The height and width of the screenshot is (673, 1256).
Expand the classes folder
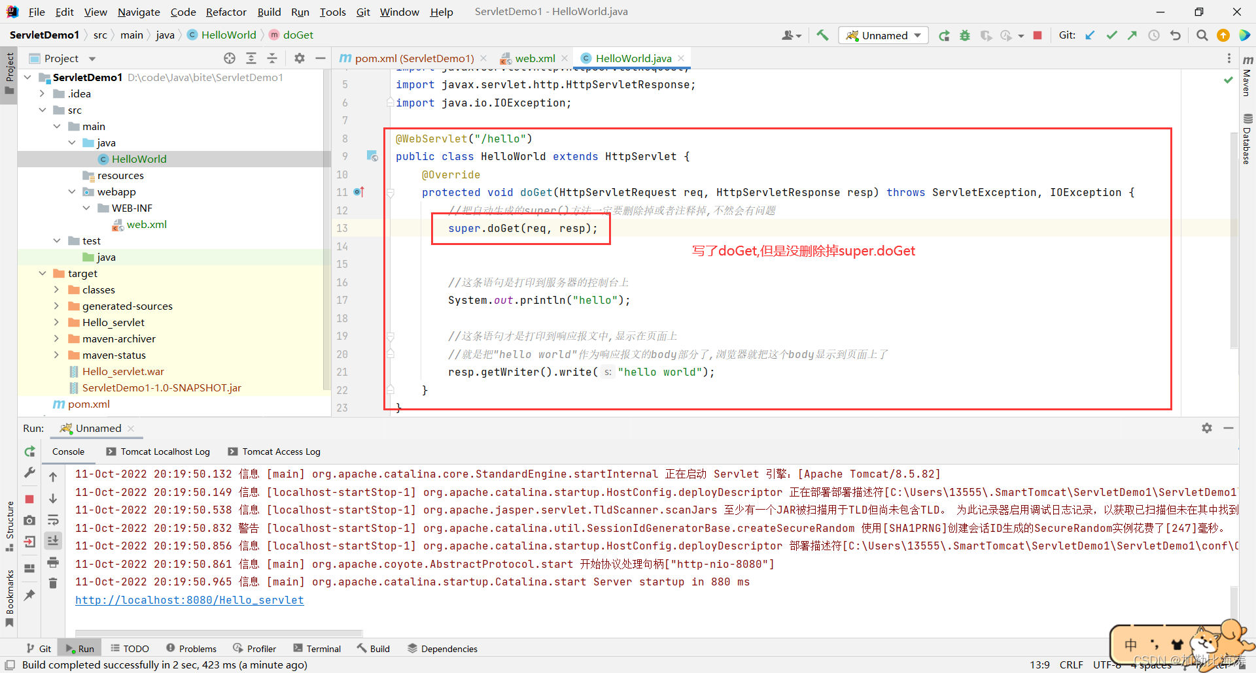click(x=58, y=289)
